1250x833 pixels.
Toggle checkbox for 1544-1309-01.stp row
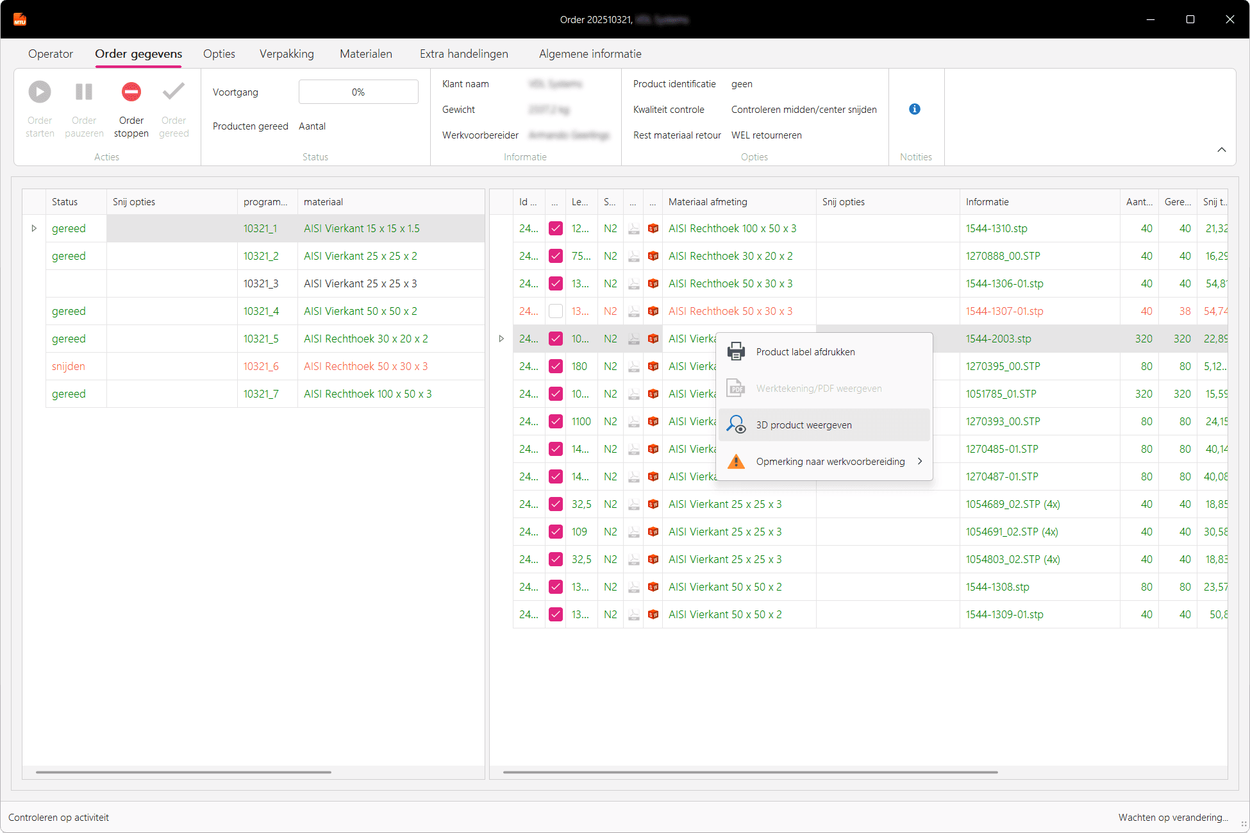point(556,614)
